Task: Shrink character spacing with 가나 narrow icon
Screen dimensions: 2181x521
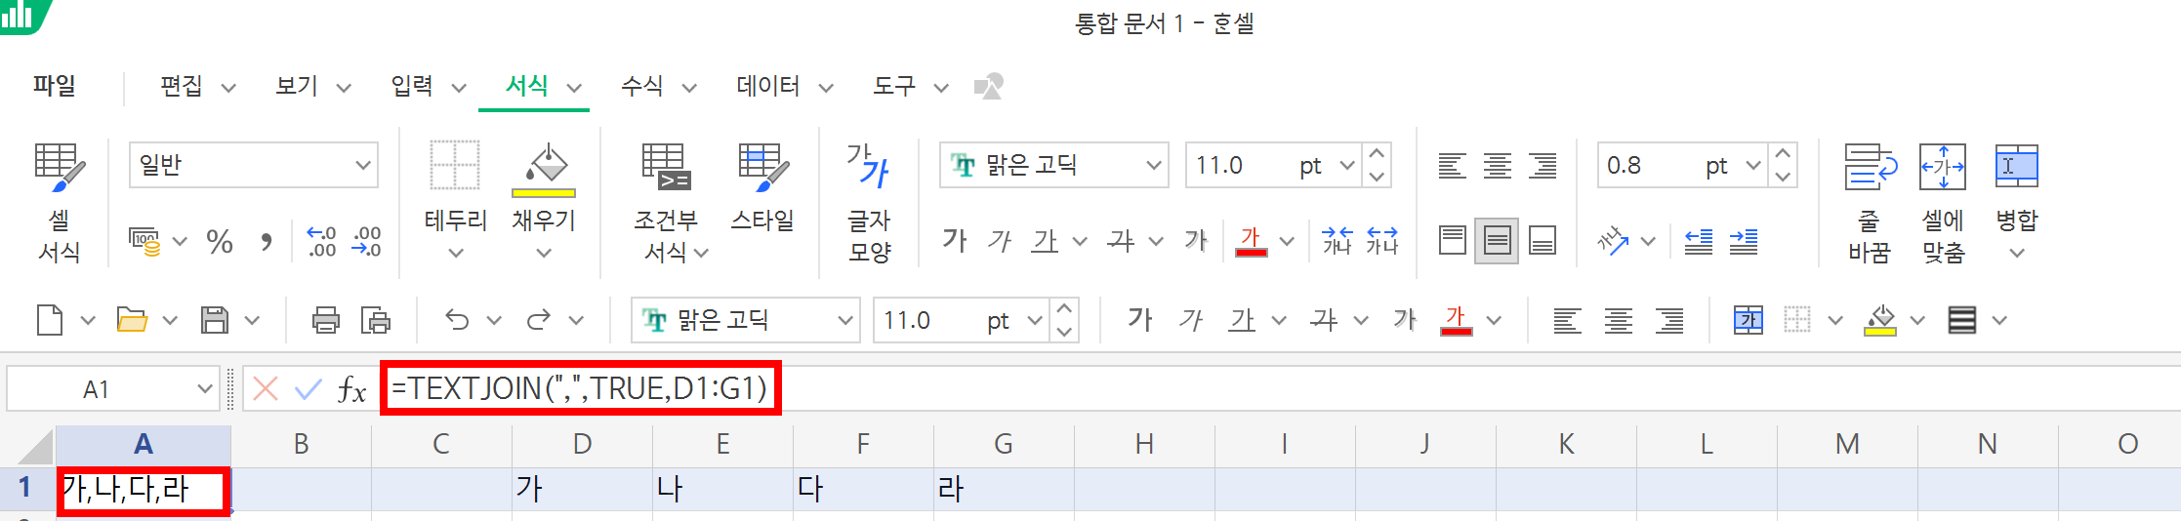Action: 1337,240
